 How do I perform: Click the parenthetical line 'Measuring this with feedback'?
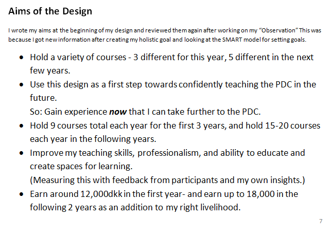167,180
